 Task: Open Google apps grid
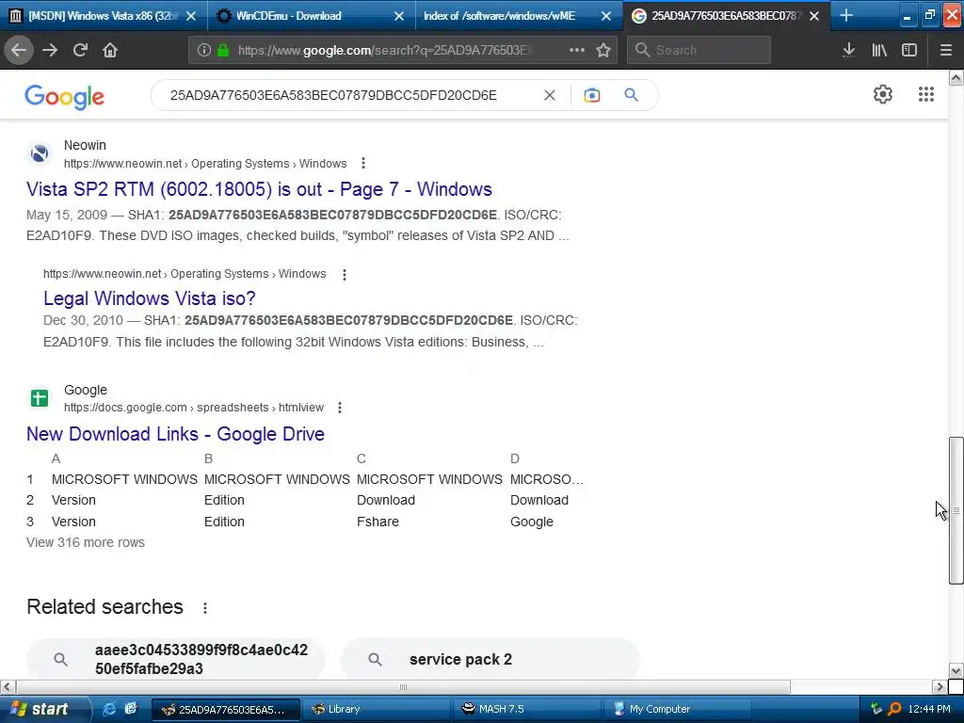(x=926, y=94)
